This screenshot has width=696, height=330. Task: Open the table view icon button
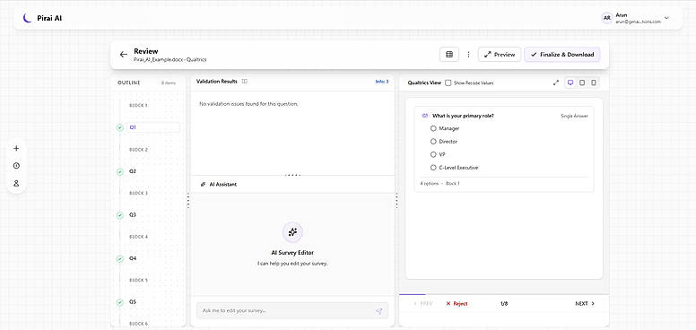pyautogui.click(x=449, y=55)
